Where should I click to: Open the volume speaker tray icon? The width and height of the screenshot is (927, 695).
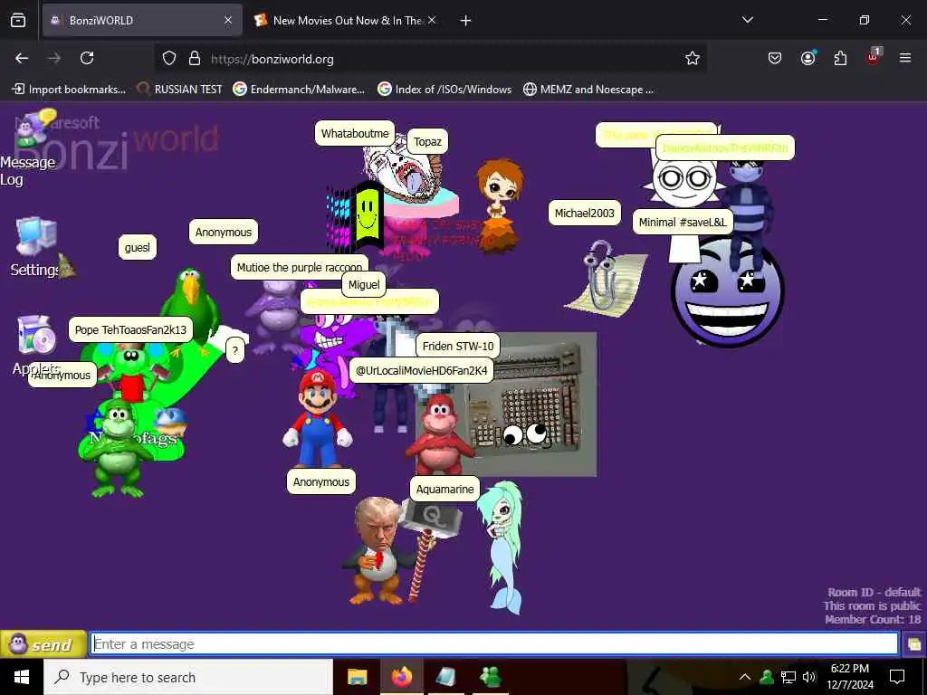point(808,677)
